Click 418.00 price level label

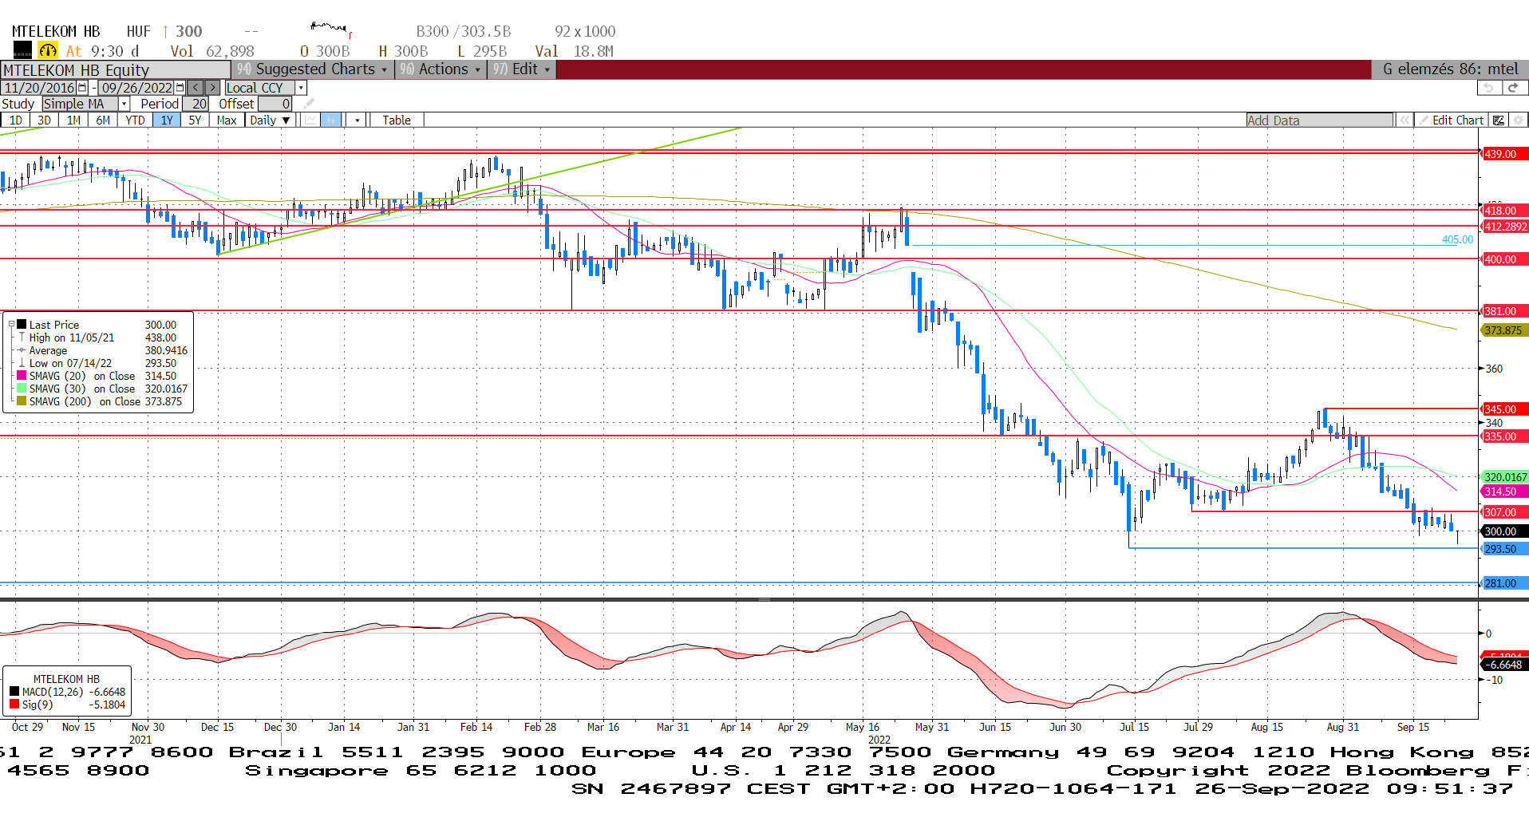(x=1504, y=211)
